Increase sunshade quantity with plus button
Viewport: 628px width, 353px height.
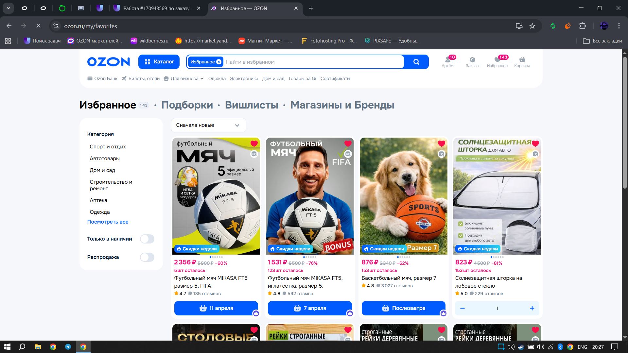[532, 308]
